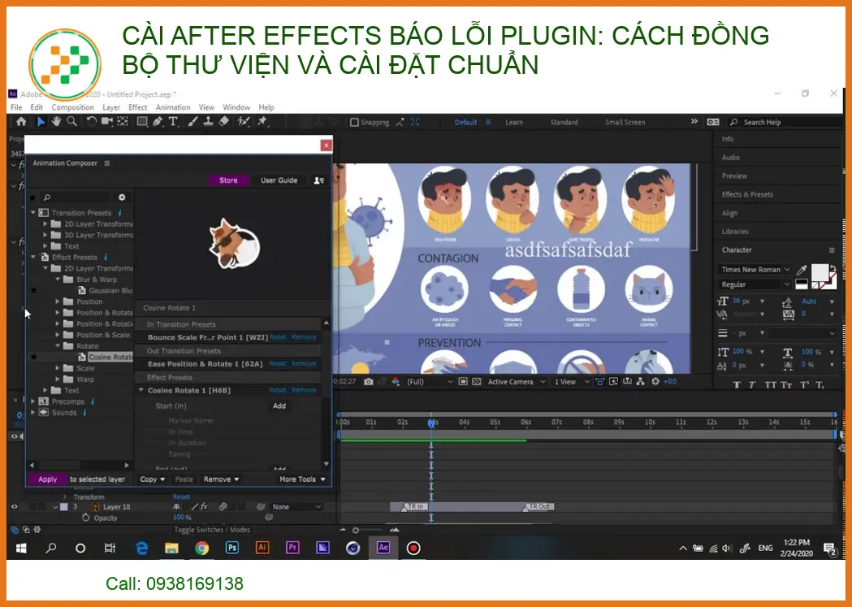Select the Pen tool

tap(158, 122)
